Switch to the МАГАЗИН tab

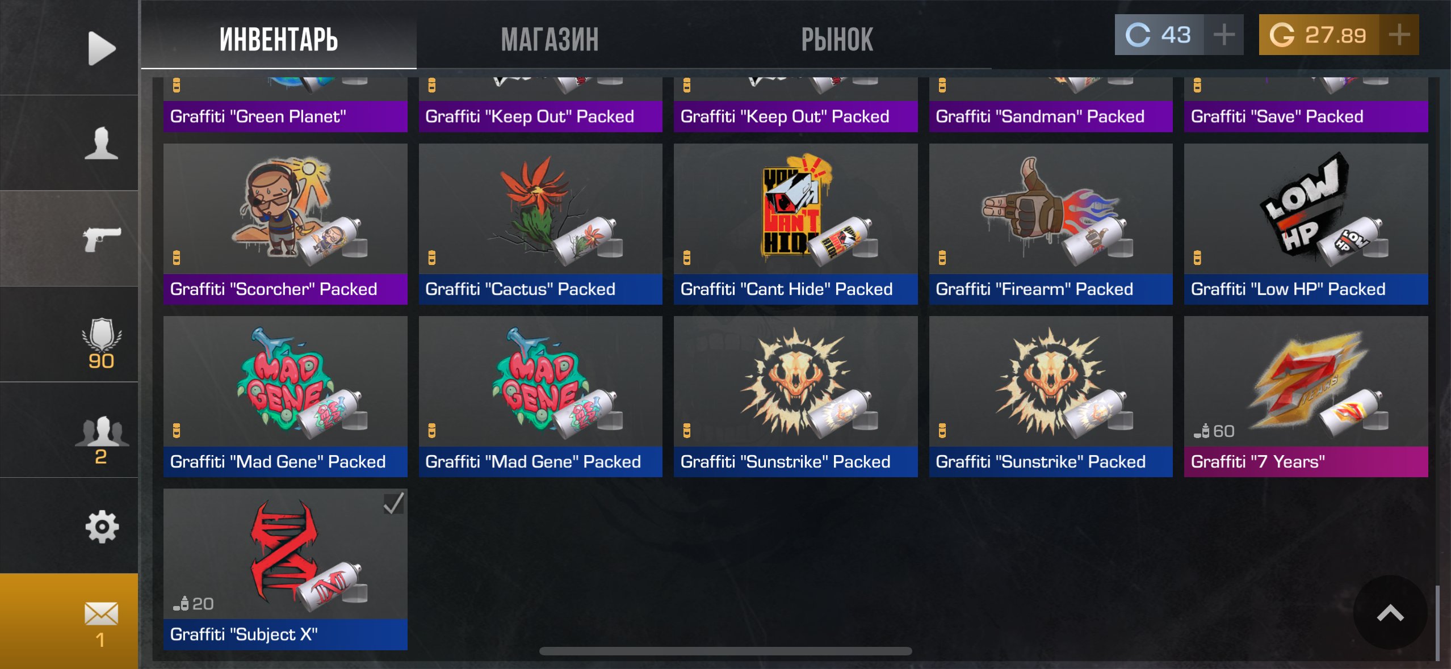[550, 39]
